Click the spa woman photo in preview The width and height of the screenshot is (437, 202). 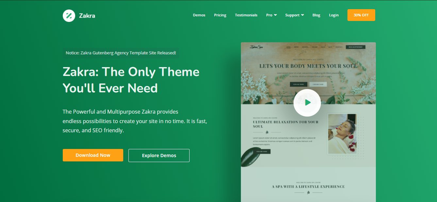pos(342,134)
